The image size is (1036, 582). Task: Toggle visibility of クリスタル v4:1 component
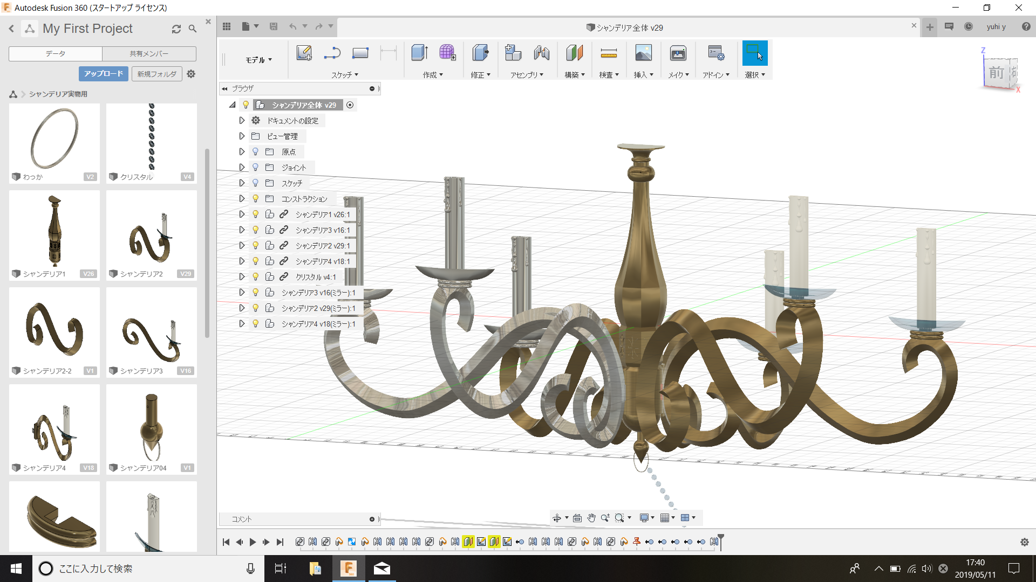tap(256, 277)
